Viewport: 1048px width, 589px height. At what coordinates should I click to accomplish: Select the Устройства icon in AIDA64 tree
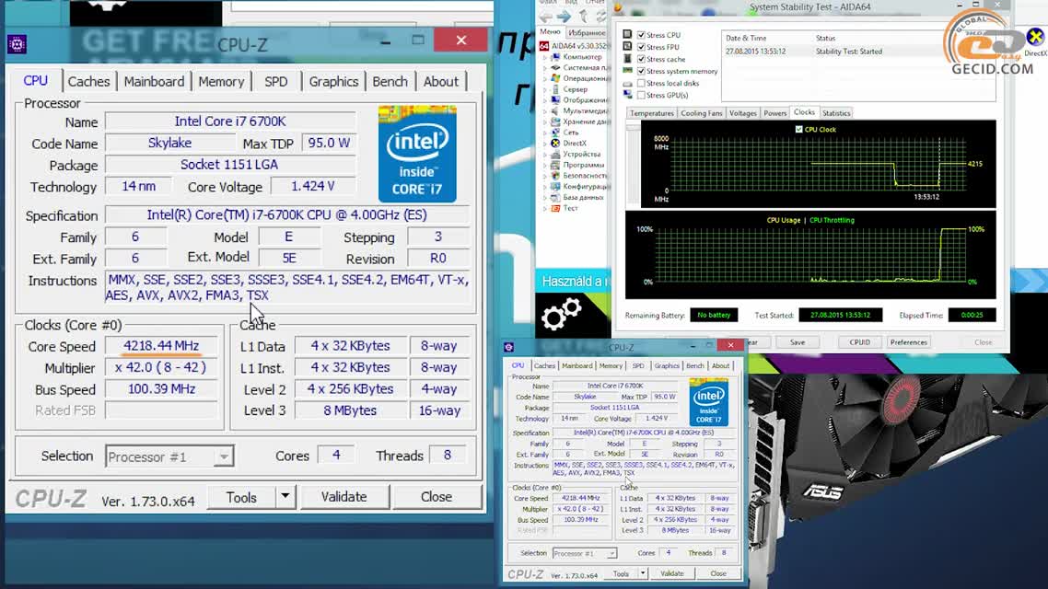tap(554, 154)
